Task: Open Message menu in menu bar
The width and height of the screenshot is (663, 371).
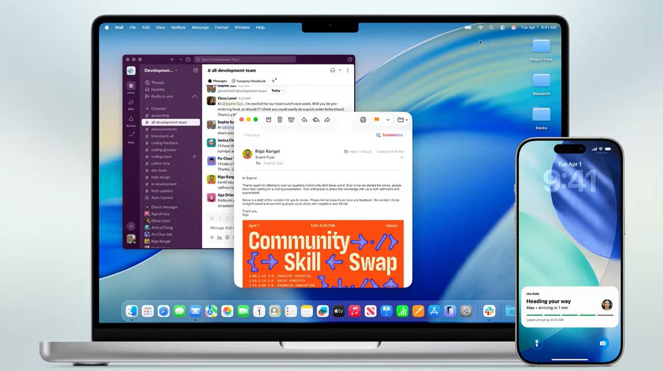Action: point(200,27)
